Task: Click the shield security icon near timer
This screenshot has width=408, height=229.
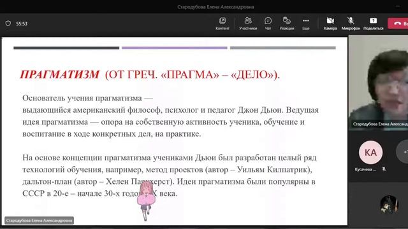Action: click(8, 24)
